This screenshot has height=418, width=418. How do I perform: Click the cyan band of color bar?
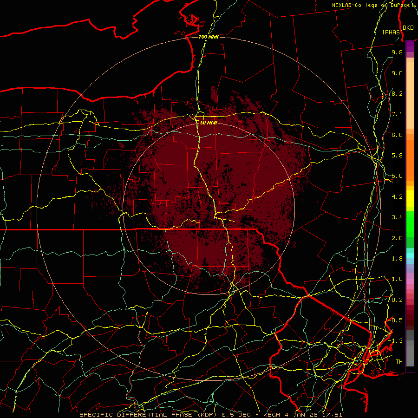410,255
